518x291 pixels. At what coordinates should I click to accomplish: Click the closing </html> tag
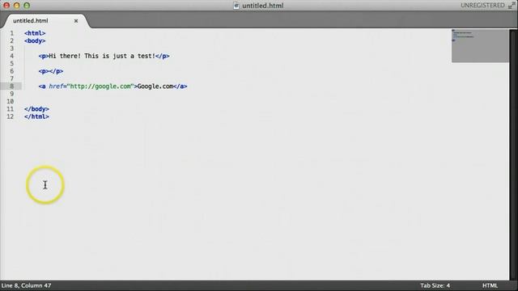click(x=36, y=116)
